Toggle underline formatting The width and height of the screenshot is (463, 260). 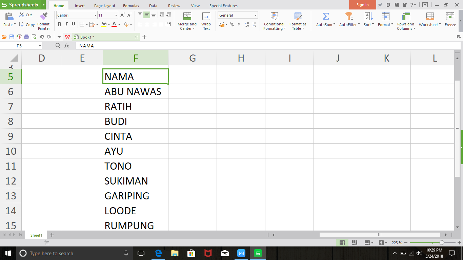(73, 24)
